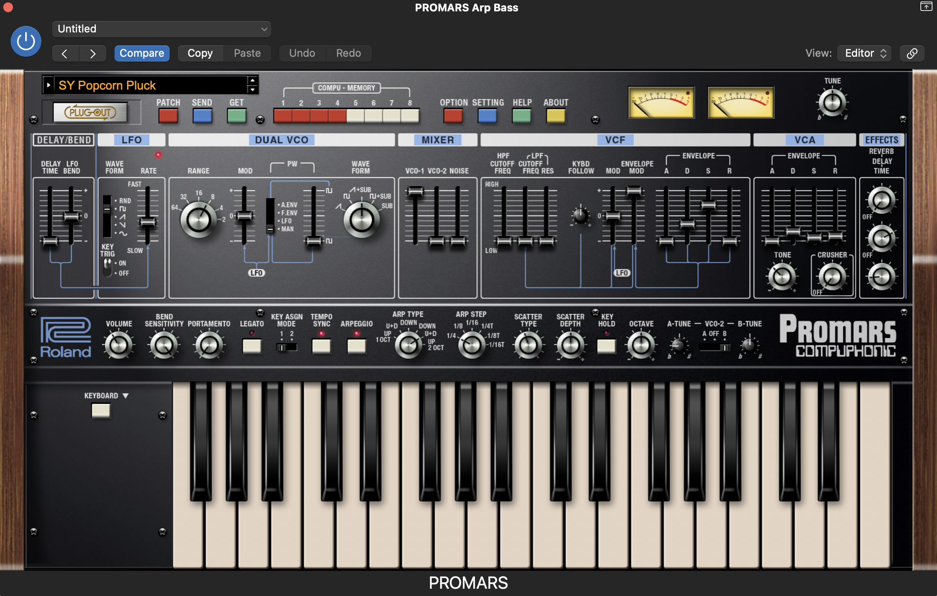This screenshot has width=937, height=596.
Task: Select Compu-Memory slot 8
Action: (410, 116)
